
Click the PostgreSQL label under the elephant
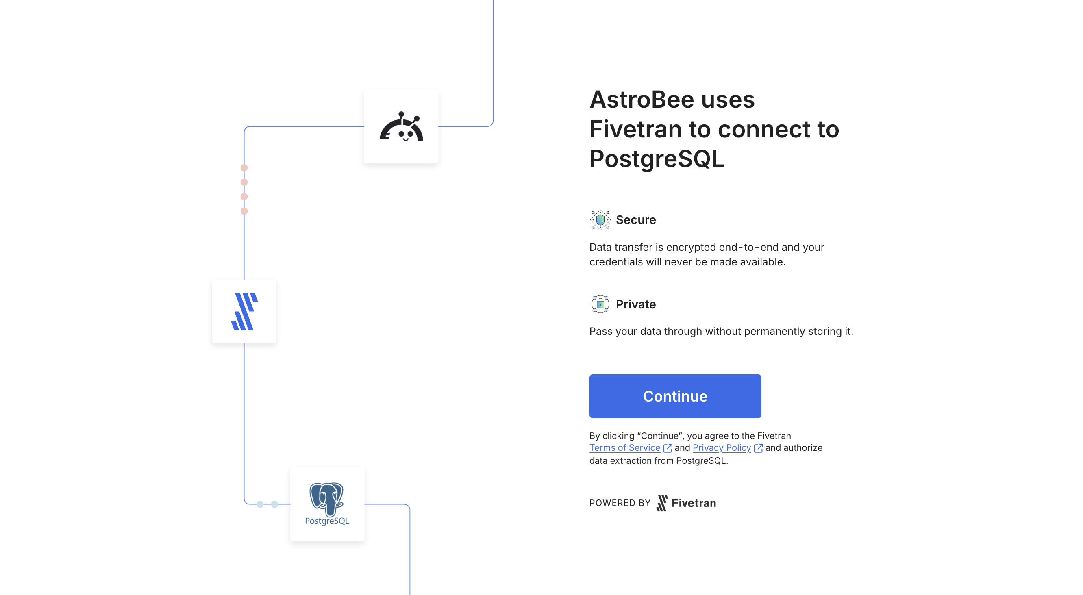tap(327, 521)
